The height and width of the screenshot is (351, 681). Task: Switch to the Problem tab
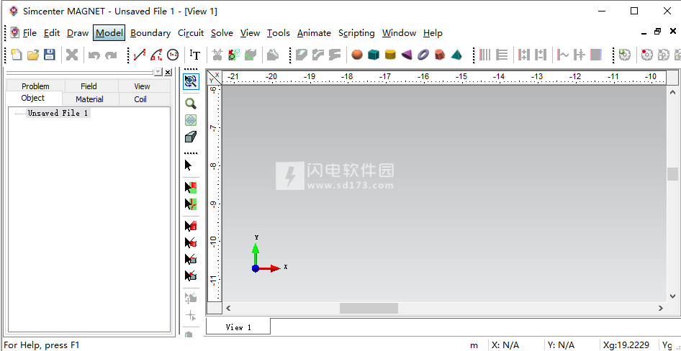(35, 86)
